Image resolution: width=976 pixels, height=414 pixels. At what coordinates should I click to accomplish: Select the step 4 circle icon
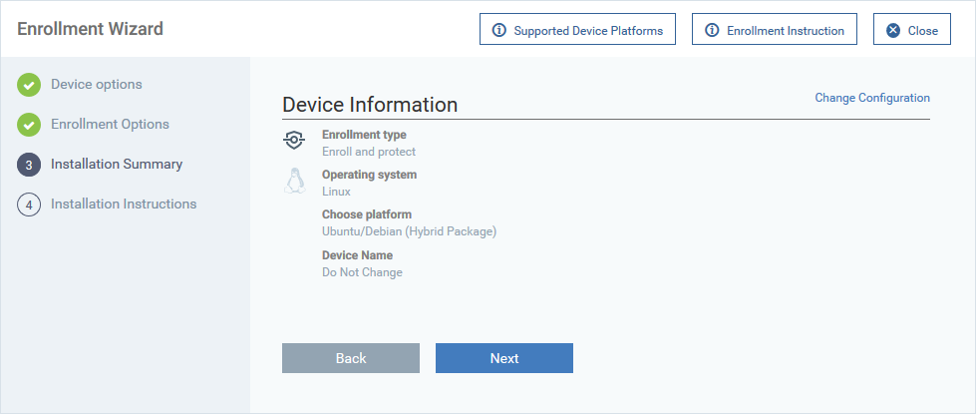tap(29, 205)
